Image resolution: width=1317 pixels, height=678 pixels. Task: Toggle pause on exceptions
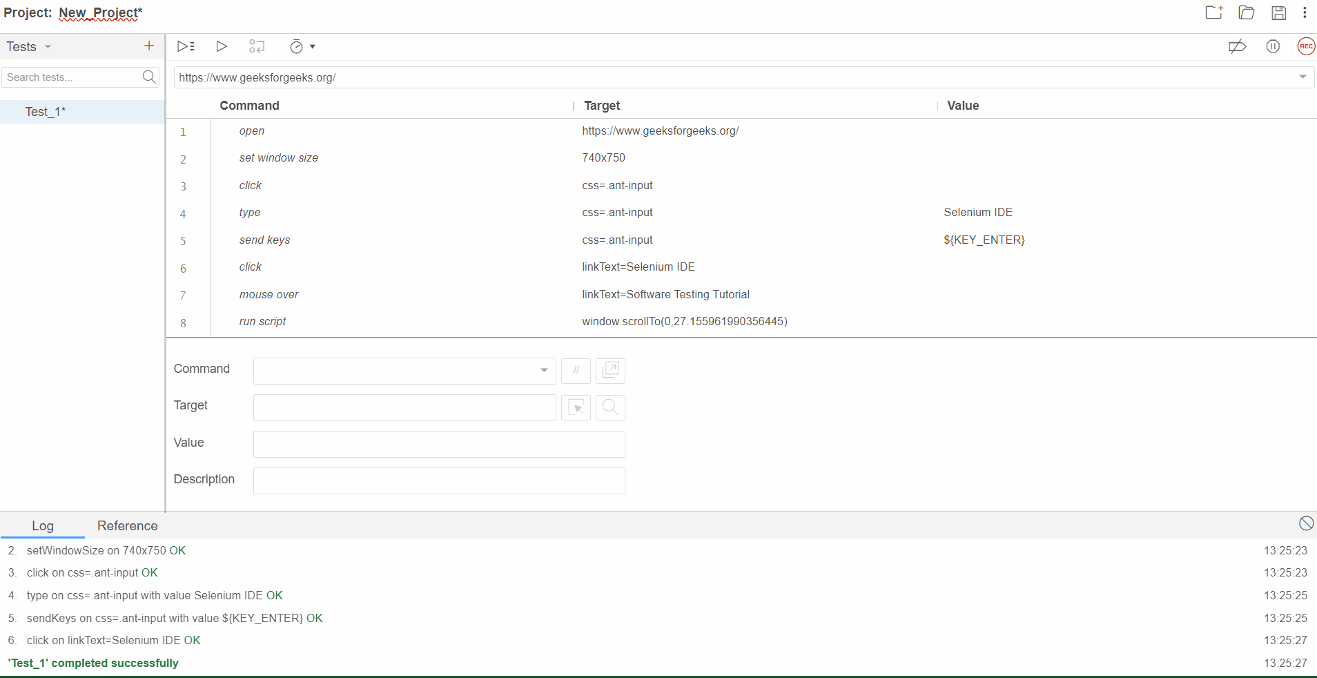click(1273, 46)
